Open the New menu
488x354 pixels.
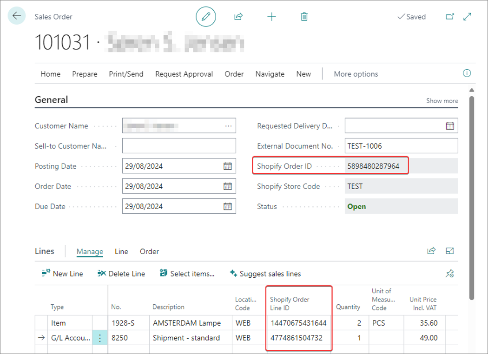pos(303,74)
